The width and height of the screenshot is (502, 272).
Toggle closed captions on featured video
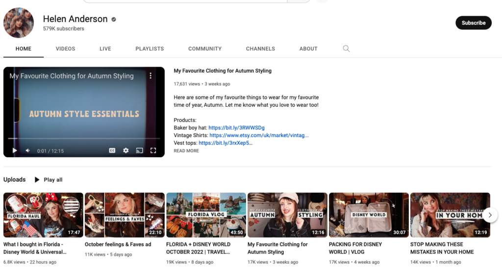click(112, 150)
